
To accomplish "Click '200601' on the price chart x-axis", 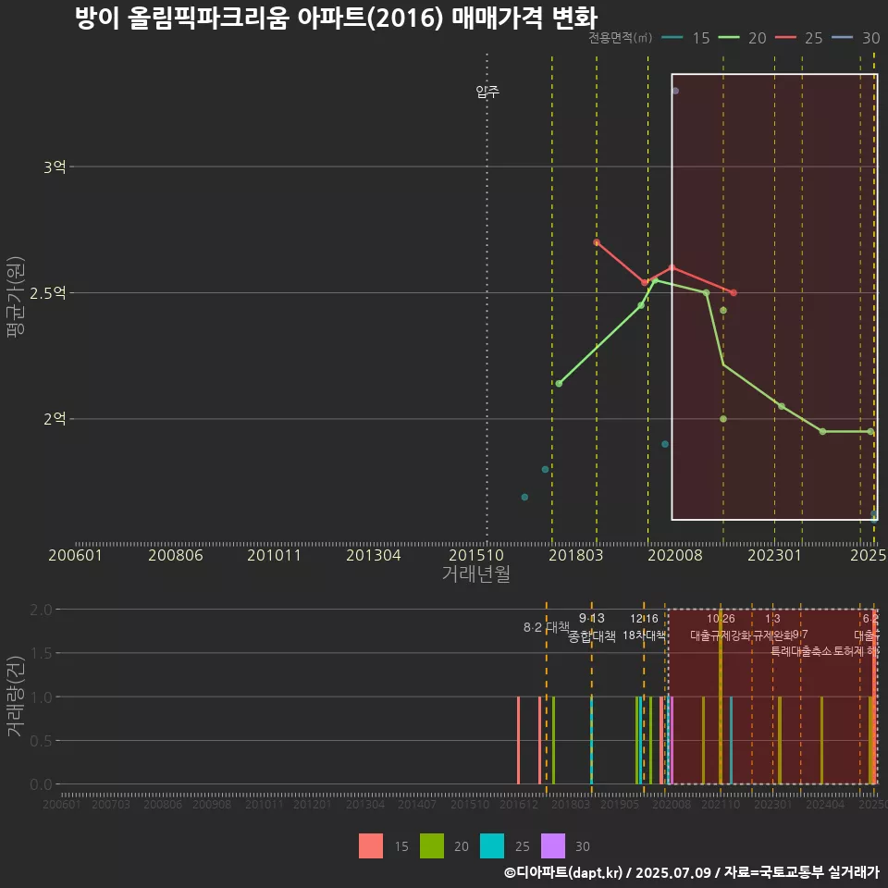I will (75, 555).
